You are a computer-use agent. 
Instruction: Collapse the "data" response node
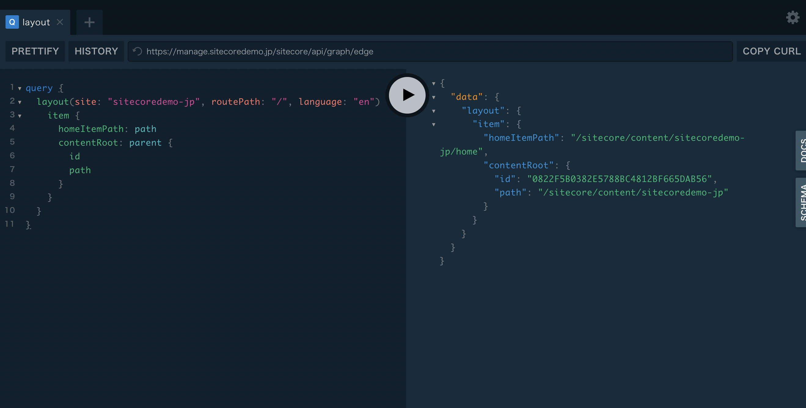point(434,97)
